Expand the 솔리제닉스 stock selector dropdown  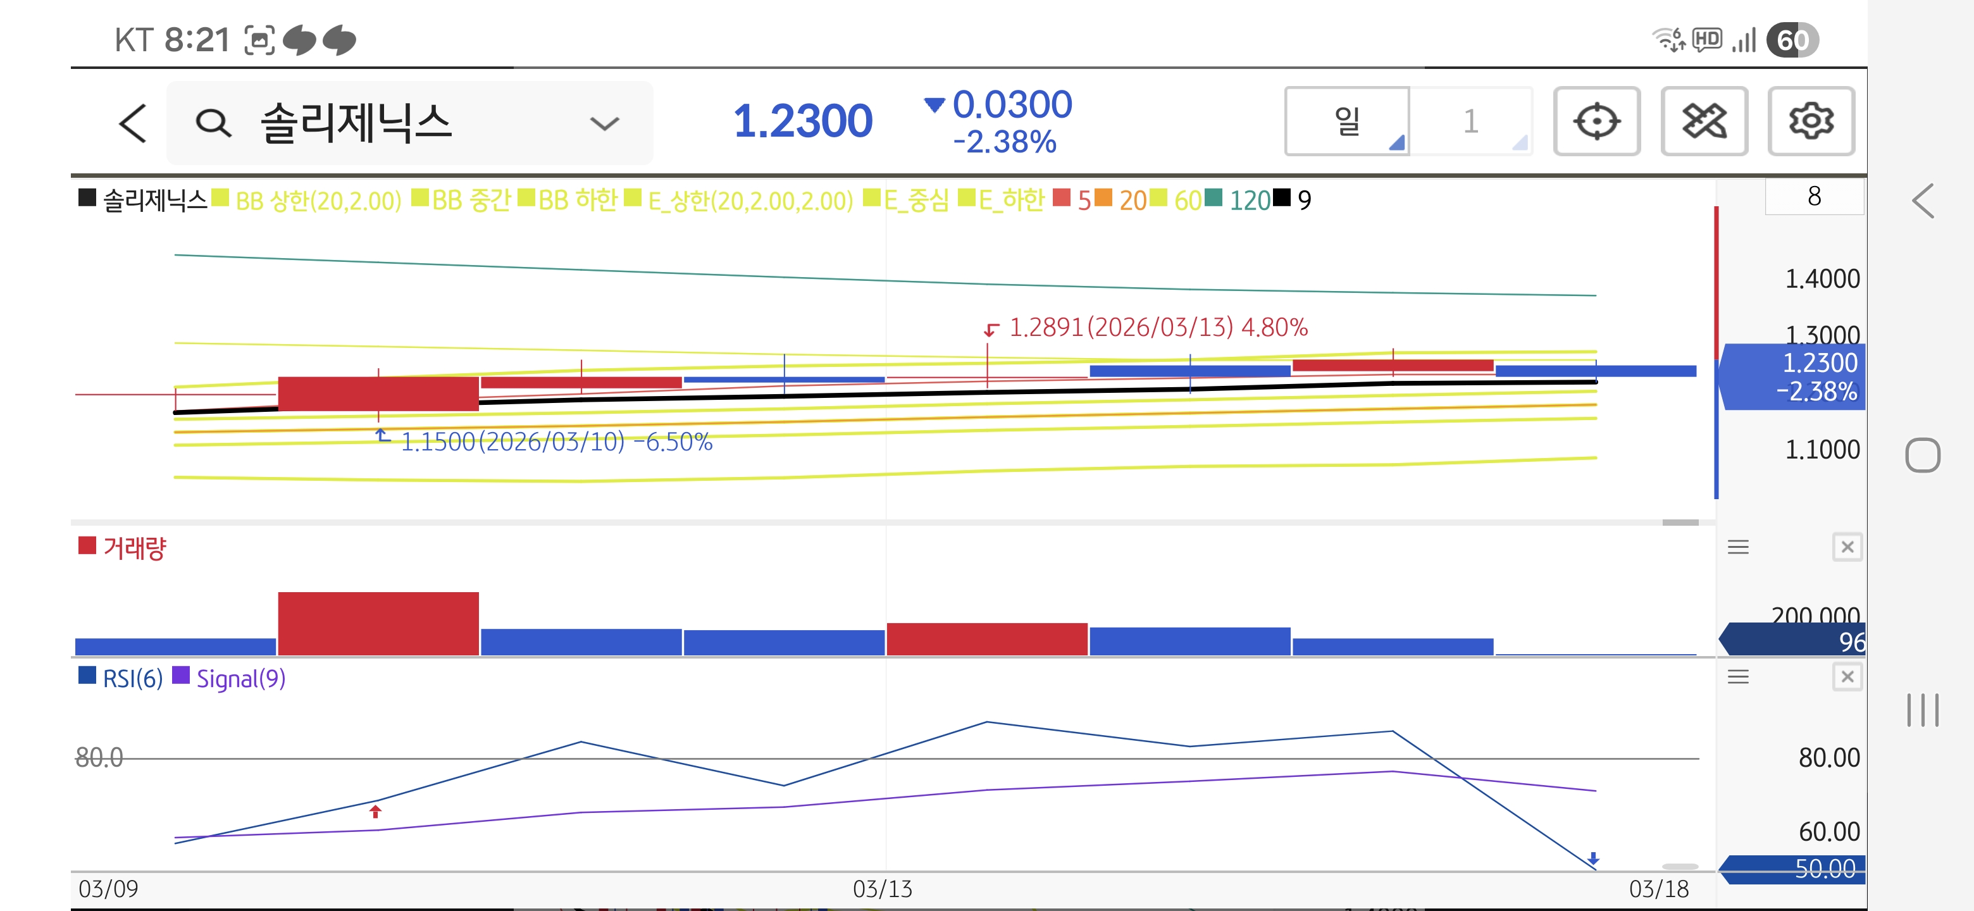click(604, 123)
